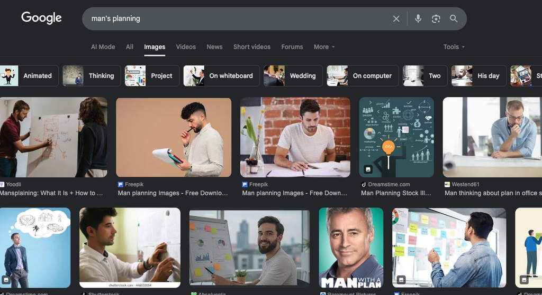This screenshot has width=542, height=295.
Task: Switch to All results tab
Action: [x=130, y=47]
